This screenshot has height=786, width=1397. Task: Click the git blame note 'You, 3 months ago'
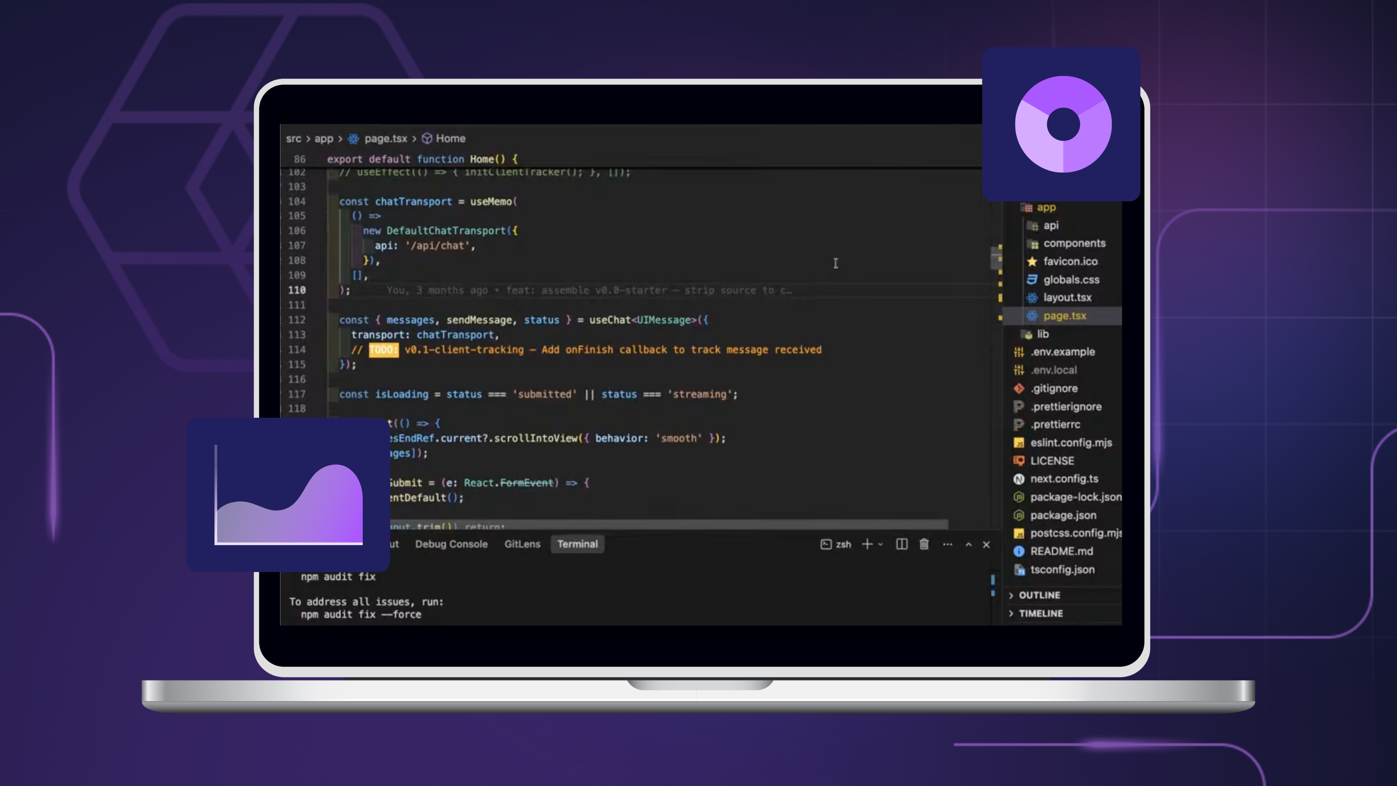437,290
